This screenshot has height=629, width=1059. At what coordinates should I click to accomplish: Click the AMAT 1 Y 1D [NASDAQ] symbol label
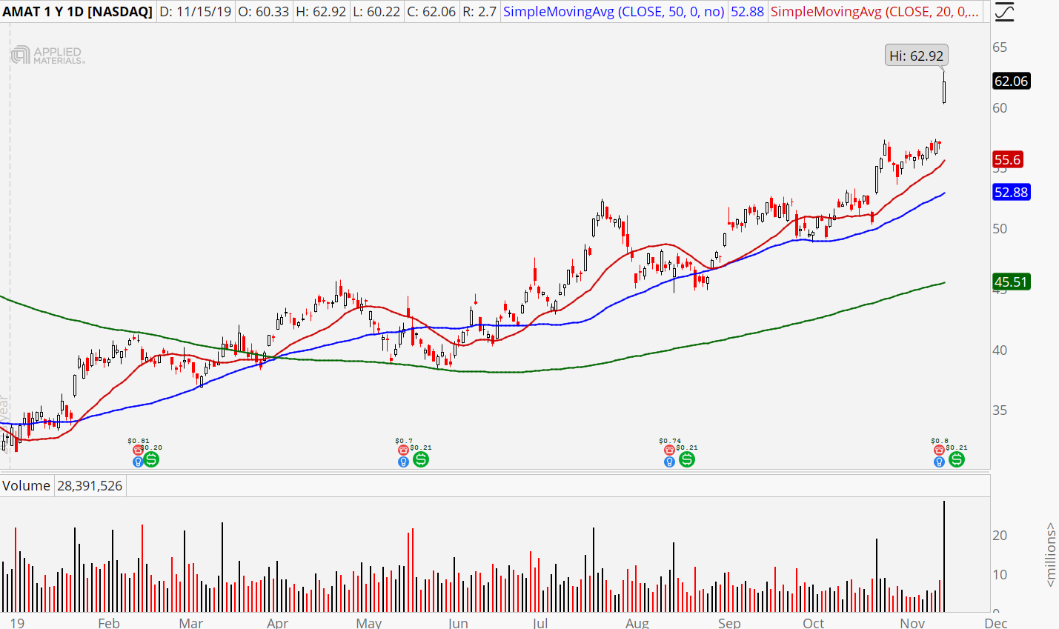[77, 12]
